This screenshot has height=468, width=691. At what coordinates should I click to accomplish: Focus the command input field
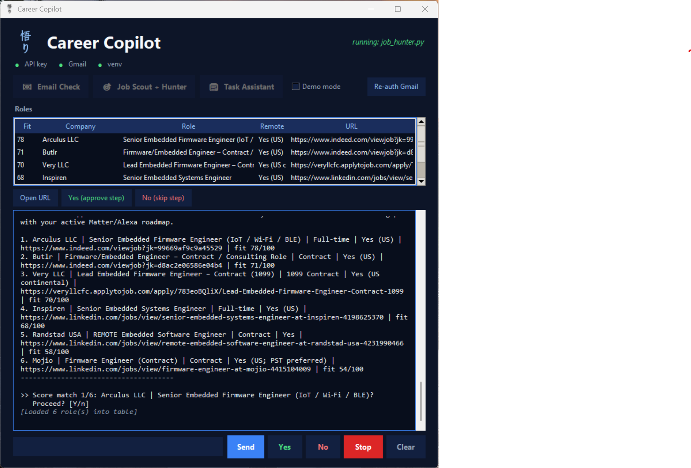(118, 447)
